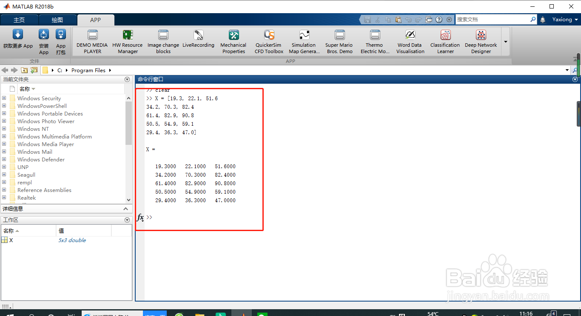Launch Super Mario Bros. Demo
The width and height of the screenshot is (581, 316).
pyautogui.click(x=339, y=42)
